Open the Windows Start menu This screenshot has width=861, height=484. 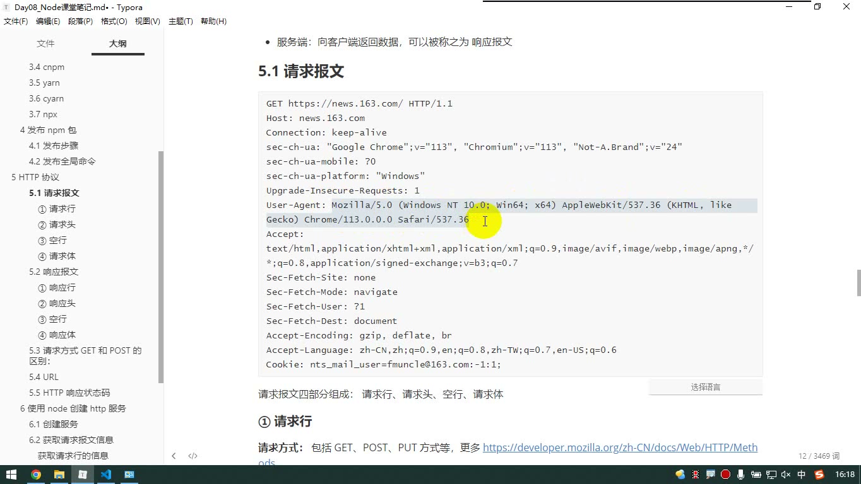11,475
